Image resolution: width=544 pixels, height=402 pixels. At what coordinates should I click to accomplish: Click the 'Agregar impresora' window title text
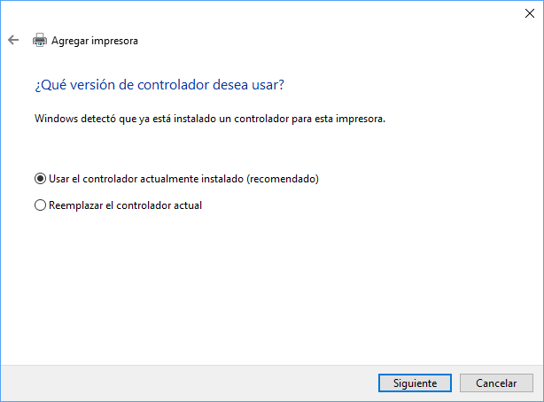point(95,40)
